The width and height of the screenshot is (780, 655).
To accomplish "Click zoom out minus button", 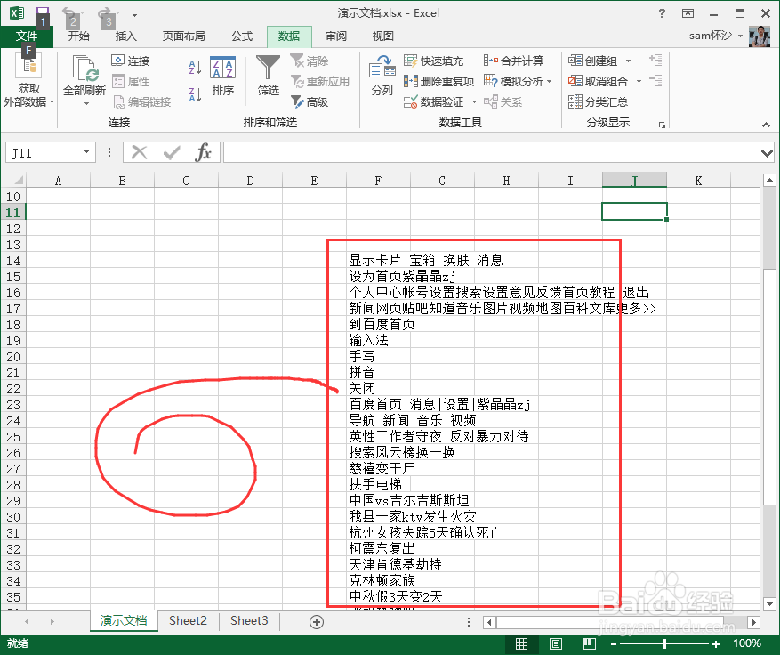I will 614,643.
